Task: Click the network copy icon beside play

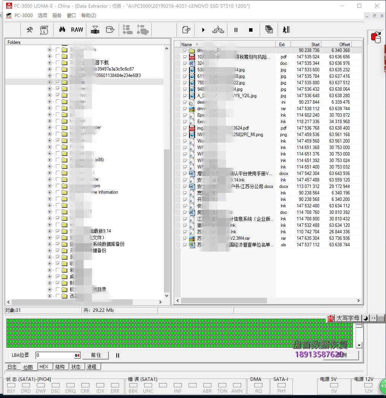Action: click(218, 30)
